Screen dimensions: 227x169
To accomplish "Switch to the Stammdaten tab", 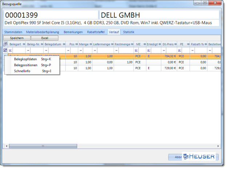I will [x=13, y=32].
